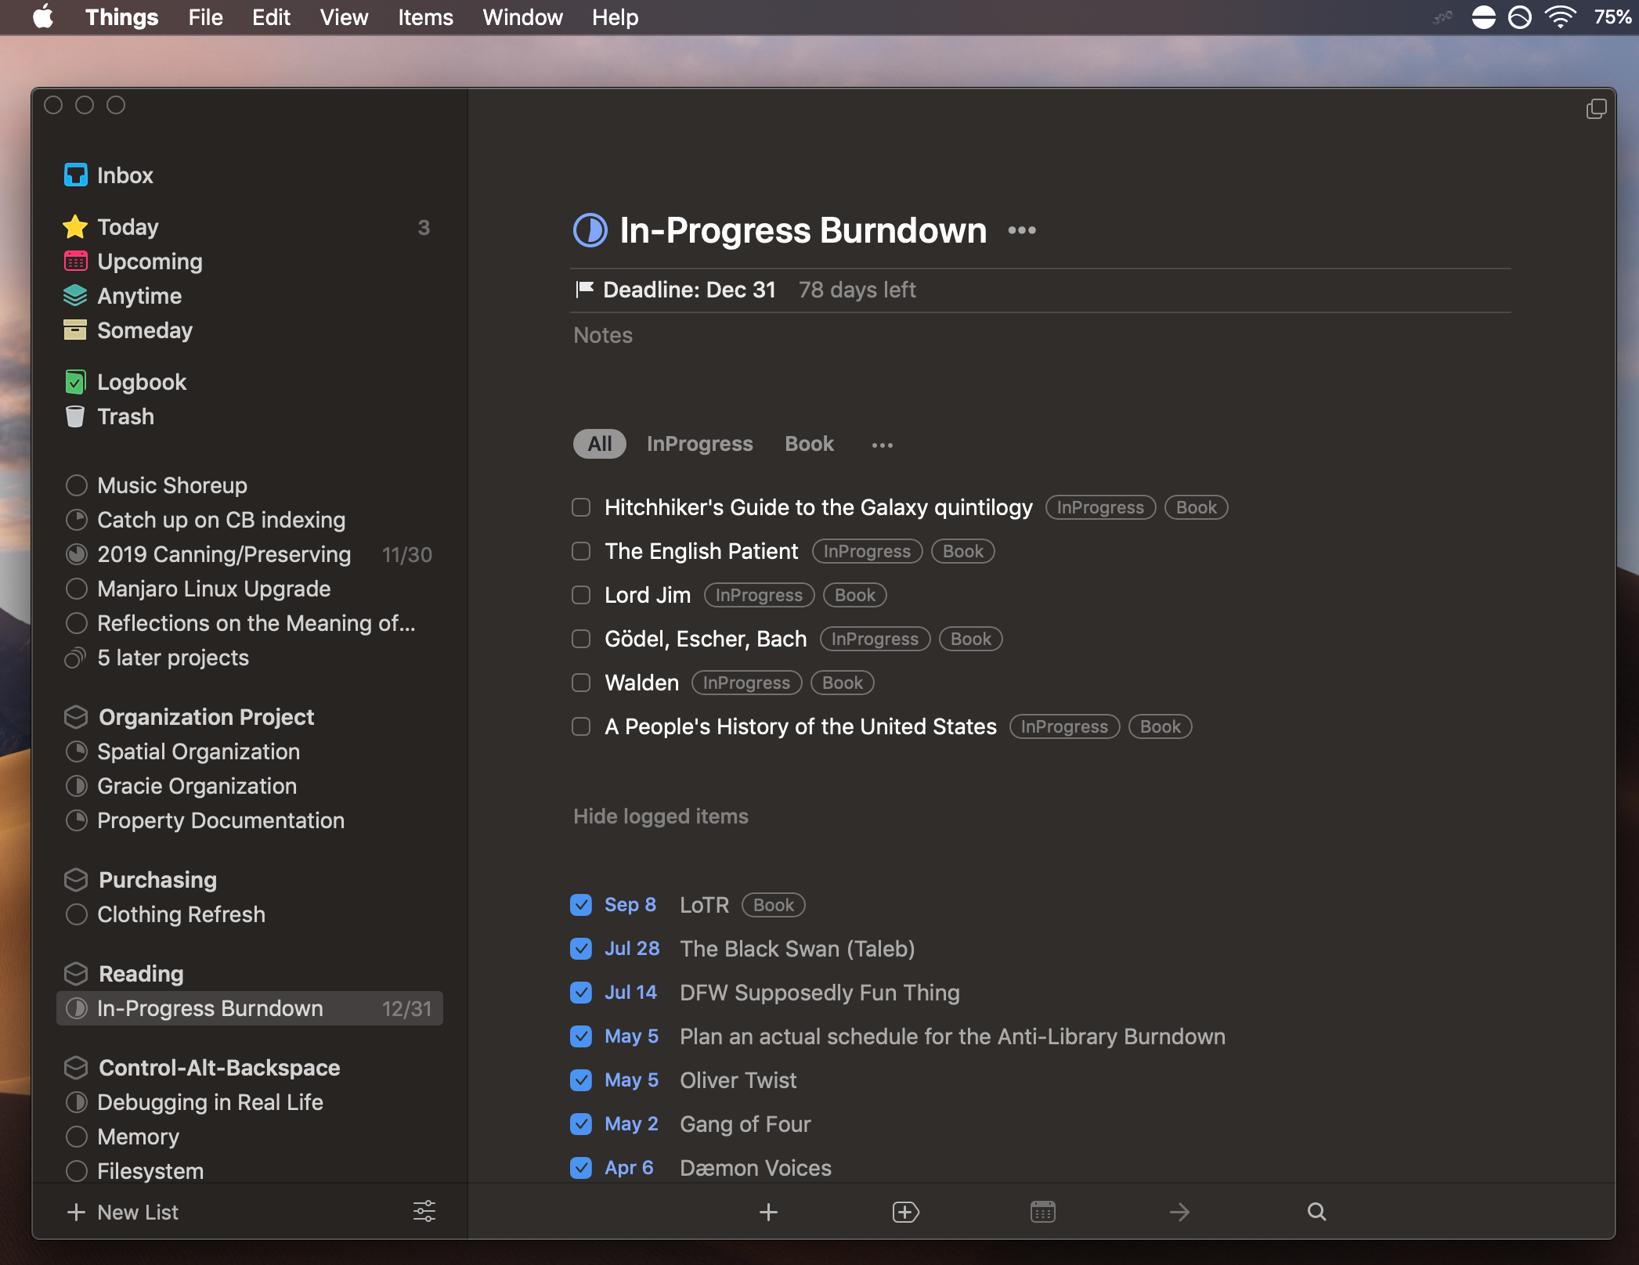Select the Gracie Organization project
Screen dimensions: 1639x1265
click(x=249, y=786)
